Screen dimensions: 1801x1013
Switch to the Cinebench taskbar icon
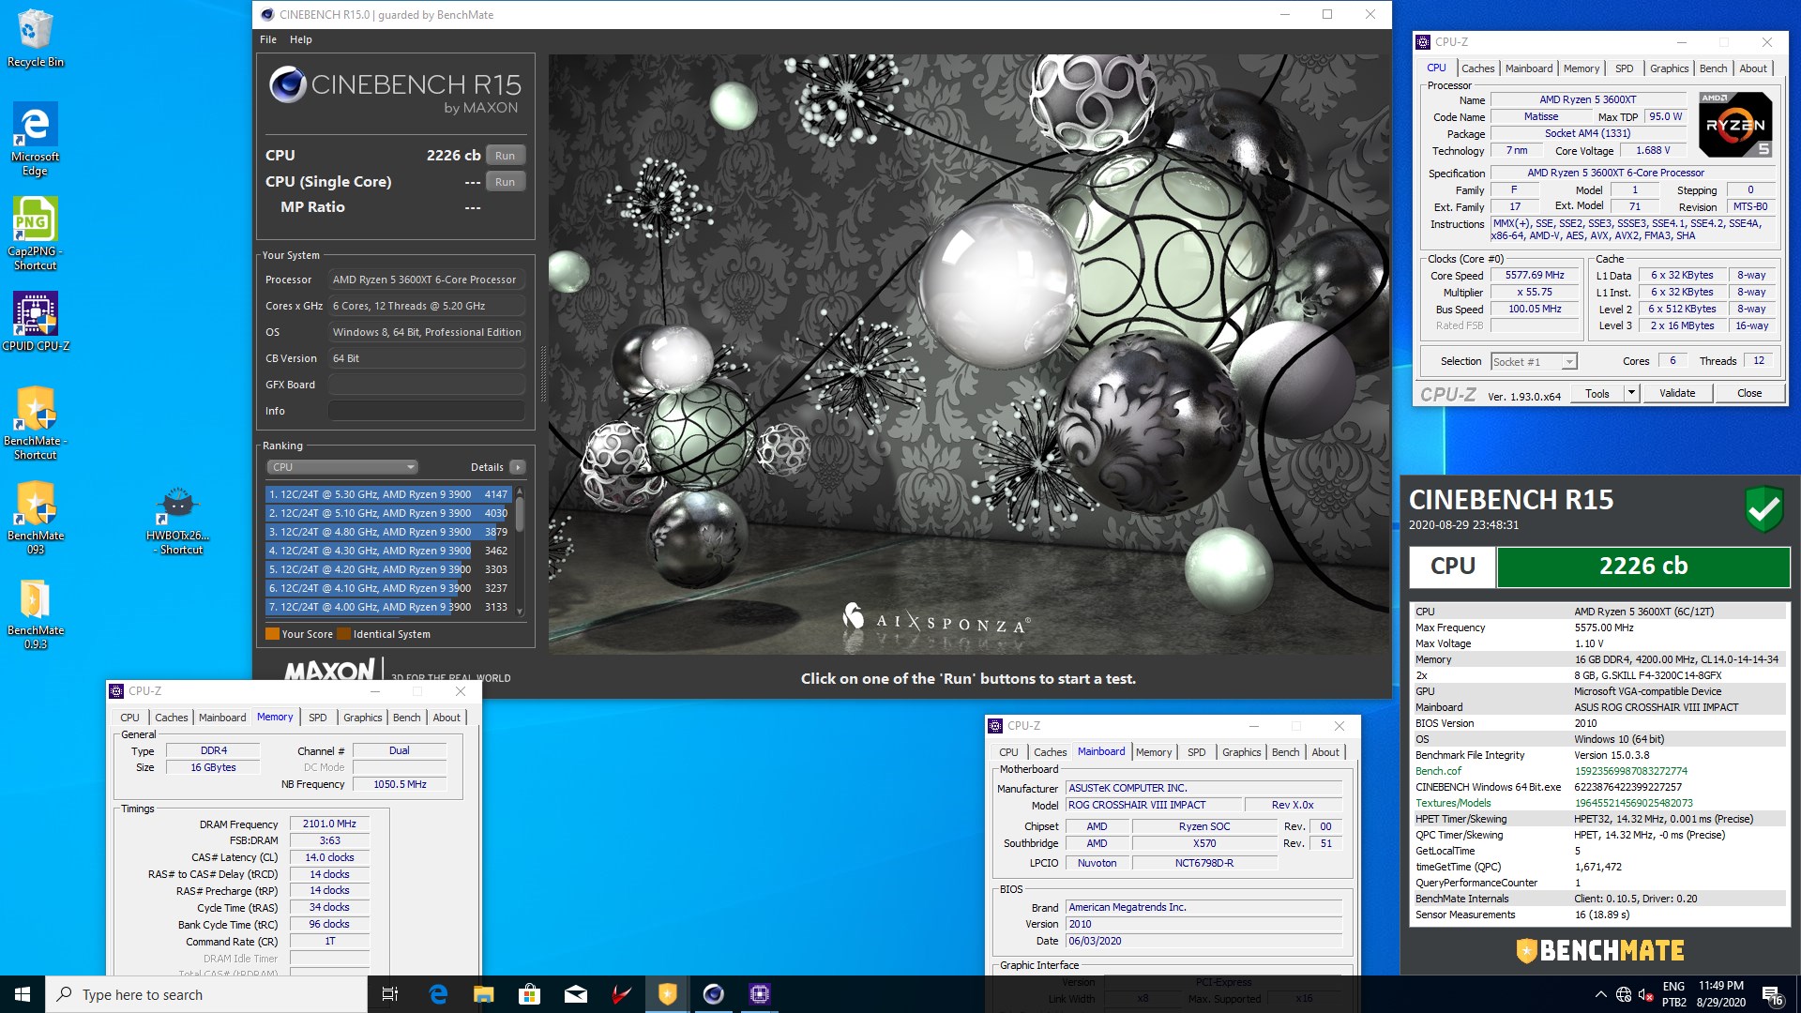click(713, 994)
